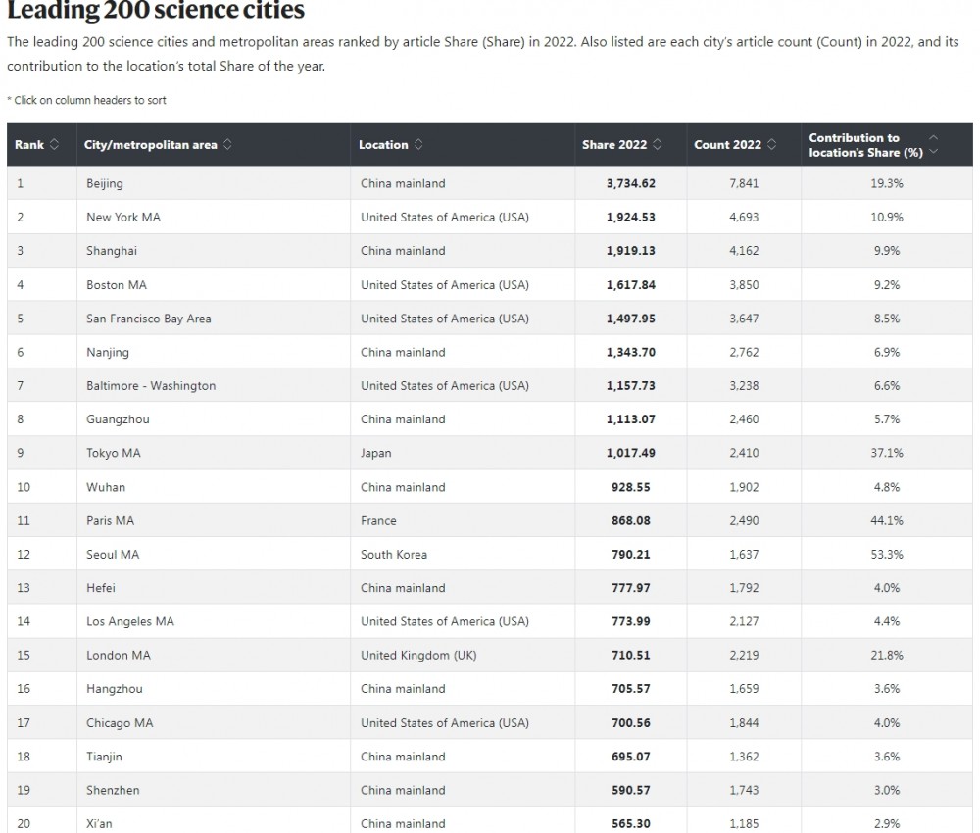Click the sort icon beside Count 2022

pyautogui.click(x=771, y=145)
